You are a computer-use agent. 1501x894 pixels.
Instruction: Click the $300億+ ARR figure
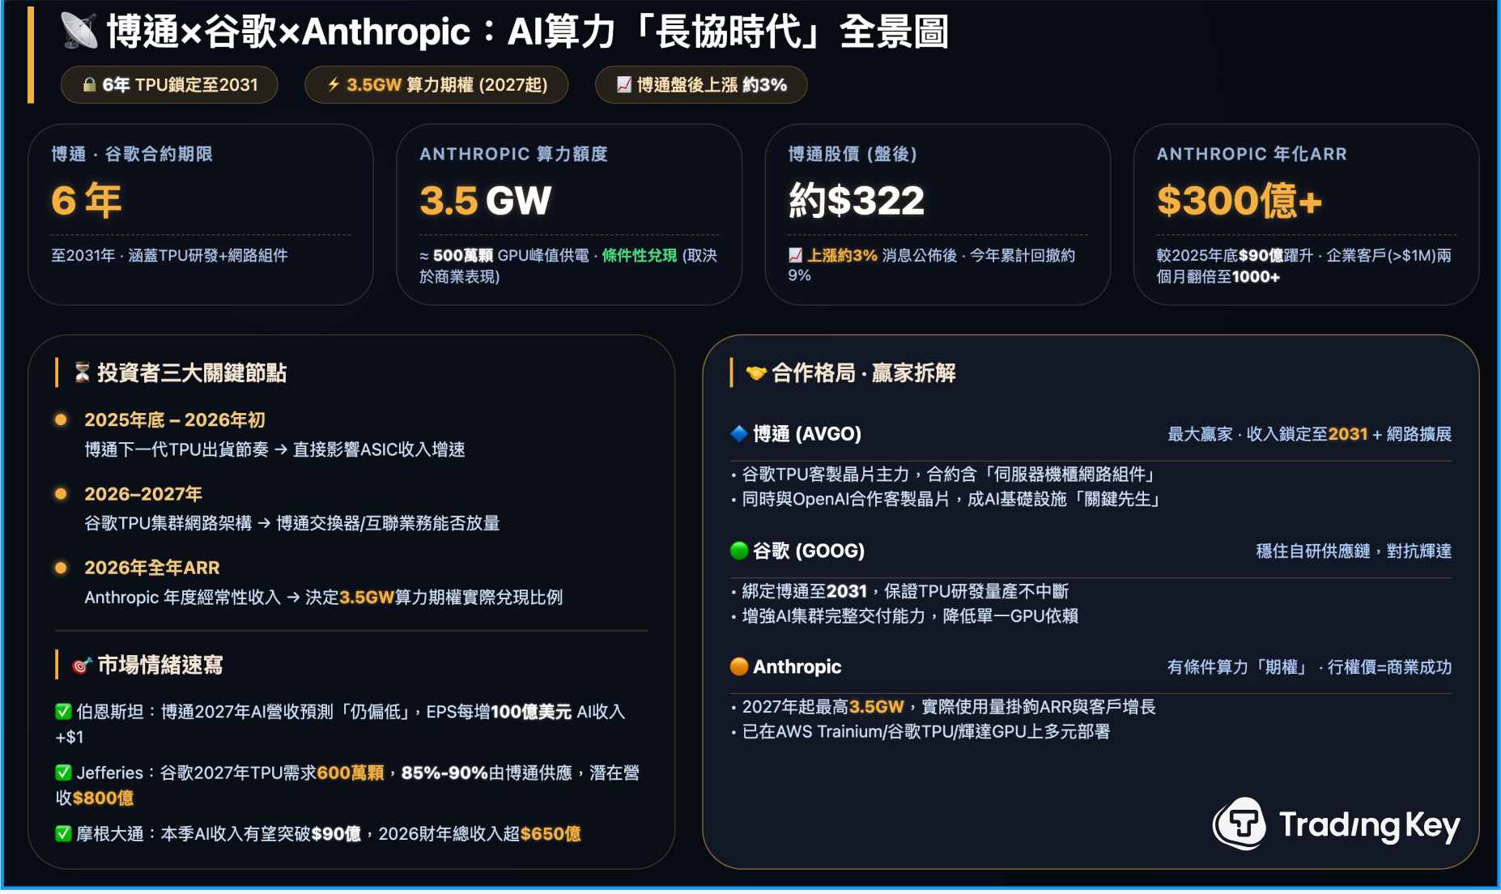[1239, 201]
